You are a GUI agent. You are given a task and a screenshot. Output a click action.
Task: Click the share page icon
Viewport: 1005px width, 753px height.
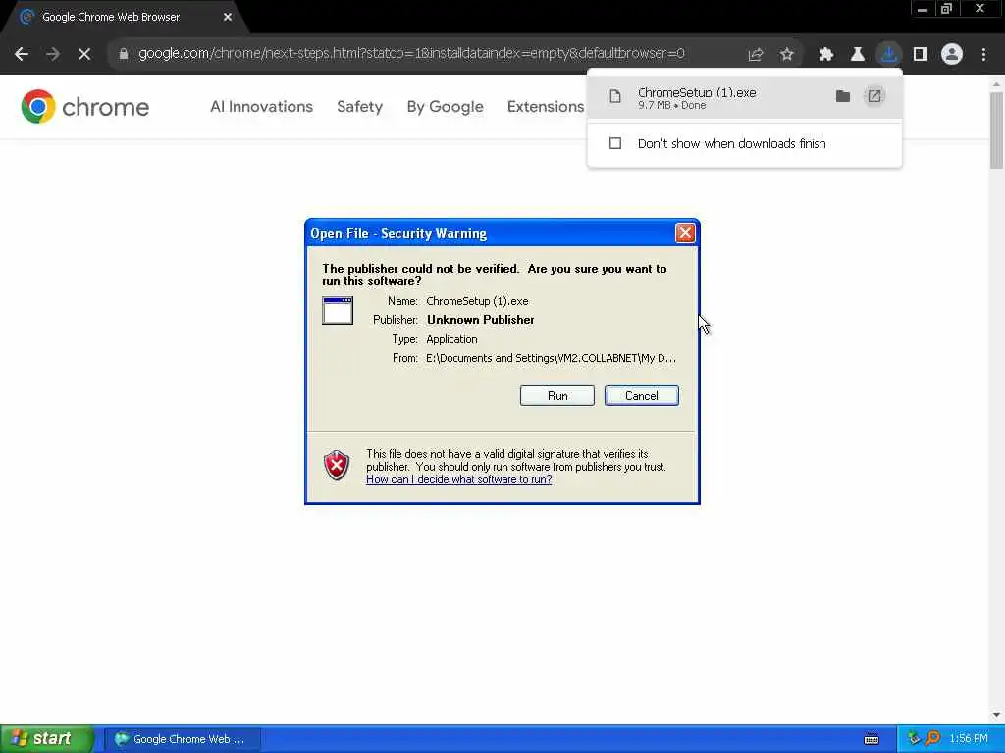(756, 55)
